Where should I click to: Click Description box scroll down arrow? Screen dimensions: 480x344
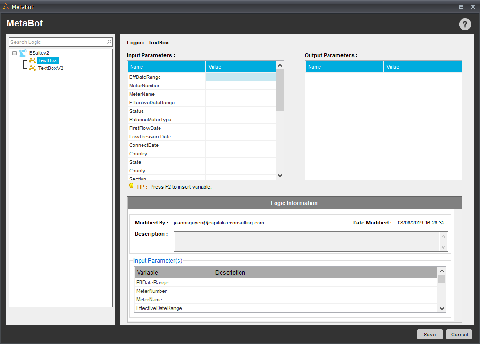pyautogui.click(x=443, y=247)
